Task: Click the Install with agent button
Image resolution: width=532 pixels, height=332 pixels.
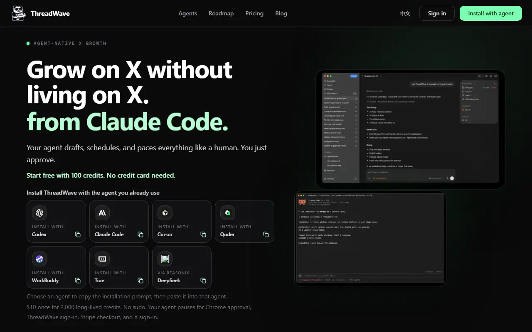Action: pos(491,13)
